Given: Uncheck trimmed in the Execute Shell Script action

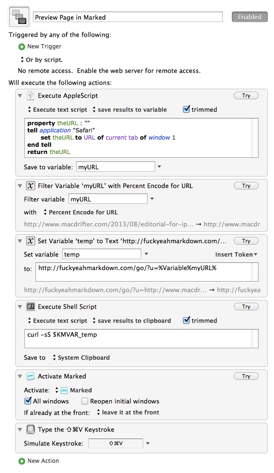Looking at the screenshot, I should click(x=186, y=320).
